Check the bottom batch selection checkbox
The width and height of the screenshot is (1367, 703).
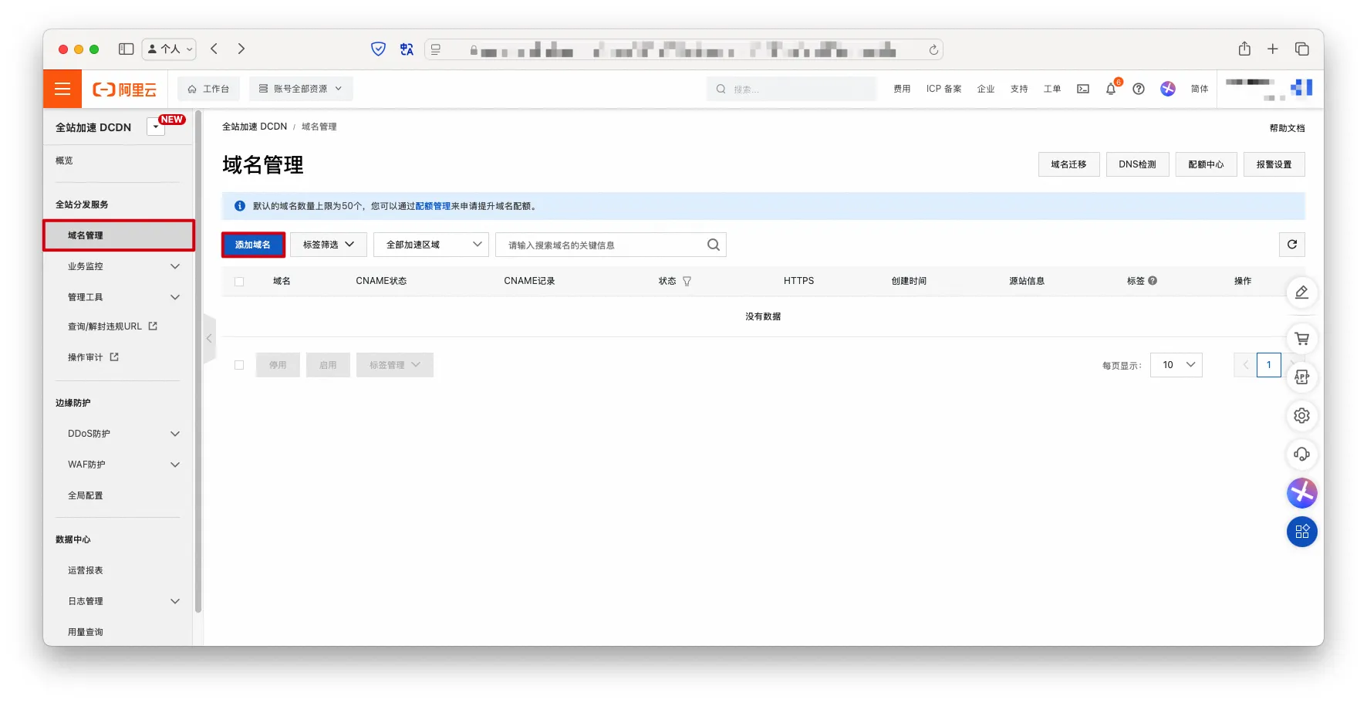coord(239,365)
